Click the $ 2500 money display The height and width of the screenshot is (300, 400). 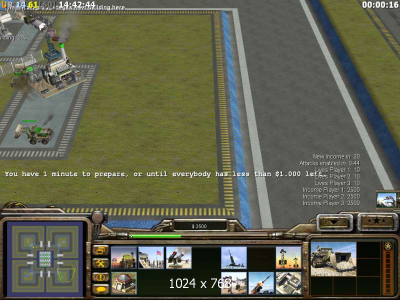[199, 226]
